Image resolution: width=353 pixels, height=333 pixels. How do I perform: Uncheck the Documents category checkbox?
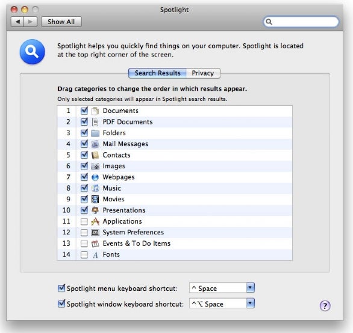(84, 111)
